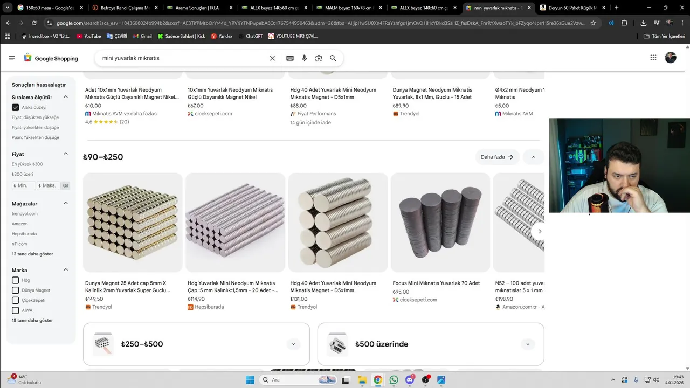Click the Maks. price input field
690x388 pixels.
(49, 185)
